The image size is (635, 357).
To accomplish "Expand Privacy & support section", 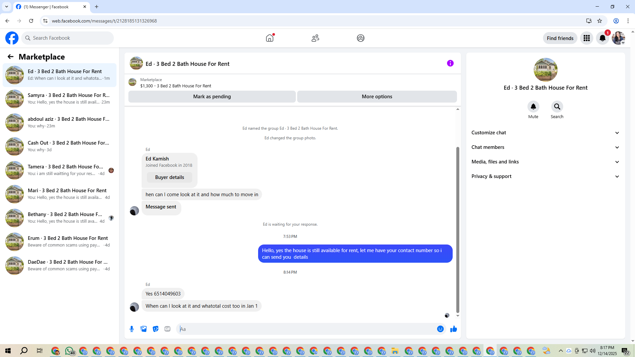I will tap(545, 176).
